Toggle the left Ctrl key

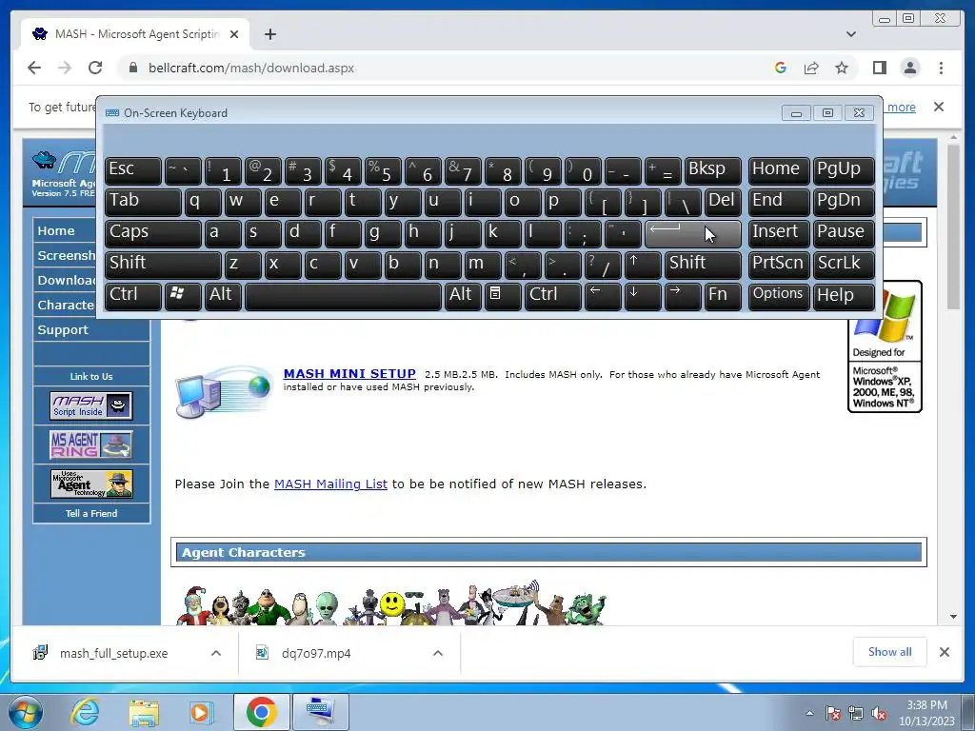click(x=133, y=295)
